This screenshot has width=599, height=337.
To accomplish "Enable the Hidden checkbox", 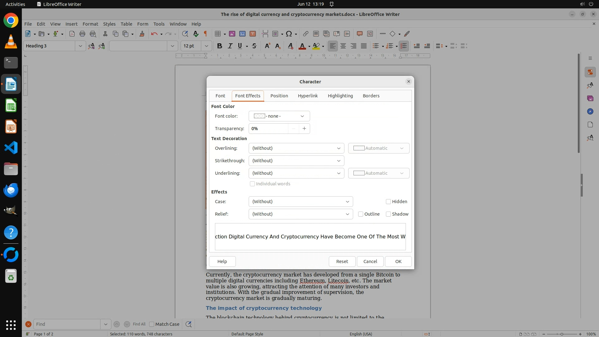I will pyautogui.click(x=388, y=202).
